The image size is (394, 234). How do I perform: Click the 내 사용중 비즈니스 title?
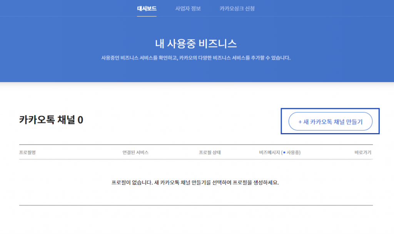pyautogui.click(x=196, y=44)
